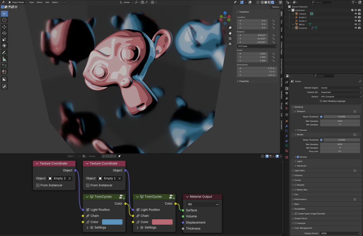
Task: Open the Add menu
Action: click(47, 2)
